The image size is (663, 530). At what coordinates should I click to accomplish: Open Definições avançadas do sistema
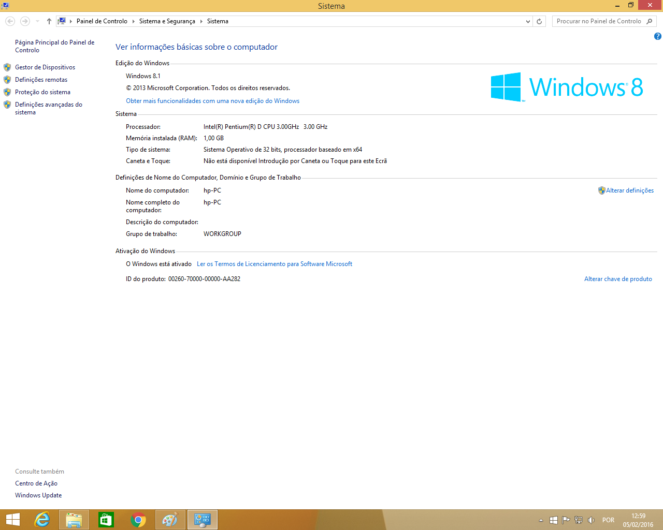(49, 108)
